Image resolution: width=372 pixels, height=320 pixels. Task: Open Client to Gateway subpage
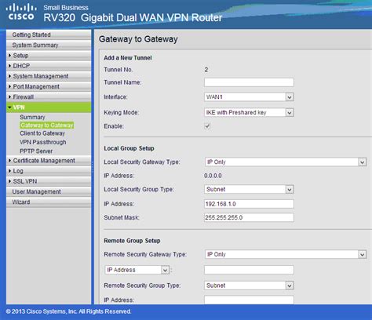tap(42, 133)
